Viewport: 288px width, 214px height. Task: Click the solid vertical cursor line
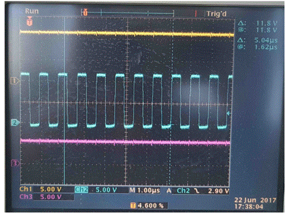click(x=64, y=101)
